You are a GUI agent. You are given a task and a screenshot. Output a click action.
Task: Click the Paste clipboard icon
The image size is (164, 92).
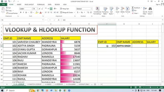[3, 9]
